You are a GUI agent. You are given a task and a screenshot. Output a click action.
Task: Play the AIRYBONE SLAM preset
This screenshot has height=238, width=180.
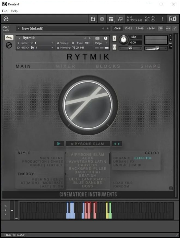click(x=59, y=144)
